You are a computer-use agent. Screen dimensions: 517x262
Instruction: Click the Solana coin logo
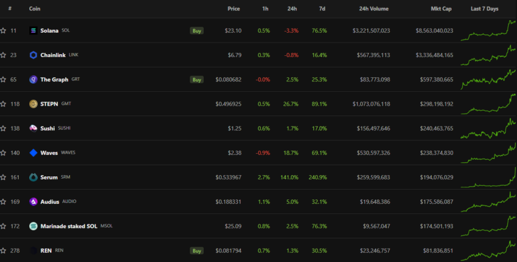[33, 30]
